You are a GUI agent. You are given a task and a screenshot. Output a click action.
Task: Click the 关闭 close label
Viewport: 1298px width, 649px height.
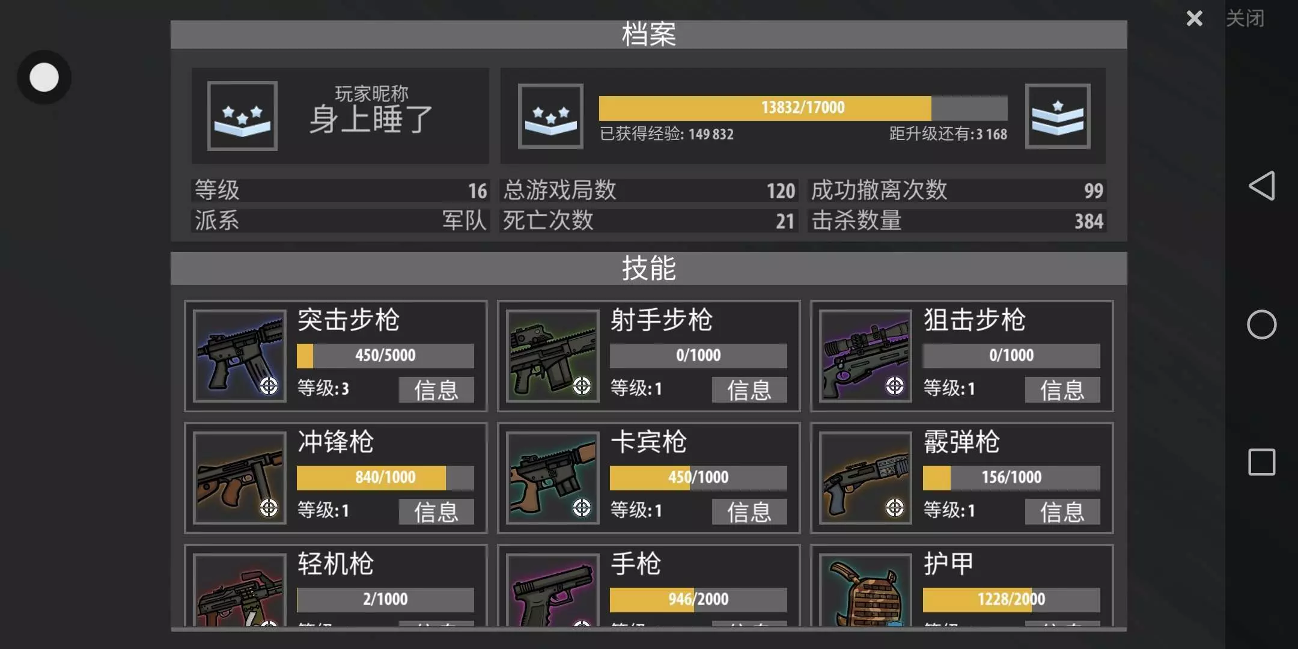click(x=1245, y=19)
